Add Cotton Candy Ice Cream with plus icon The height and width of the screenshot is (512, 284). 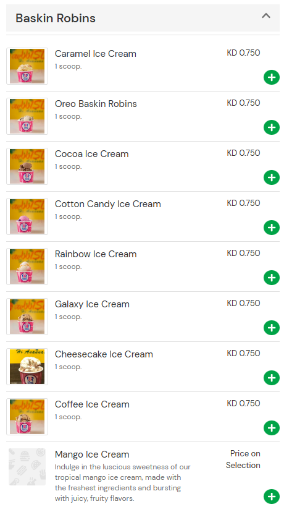272,228
